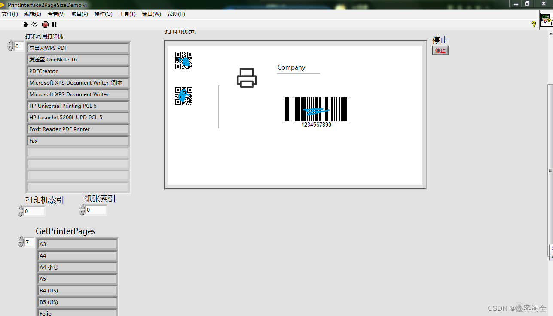Click the red Abort Execution icon
This screenshot has height=316, width=553.
(x=46, y=25)
